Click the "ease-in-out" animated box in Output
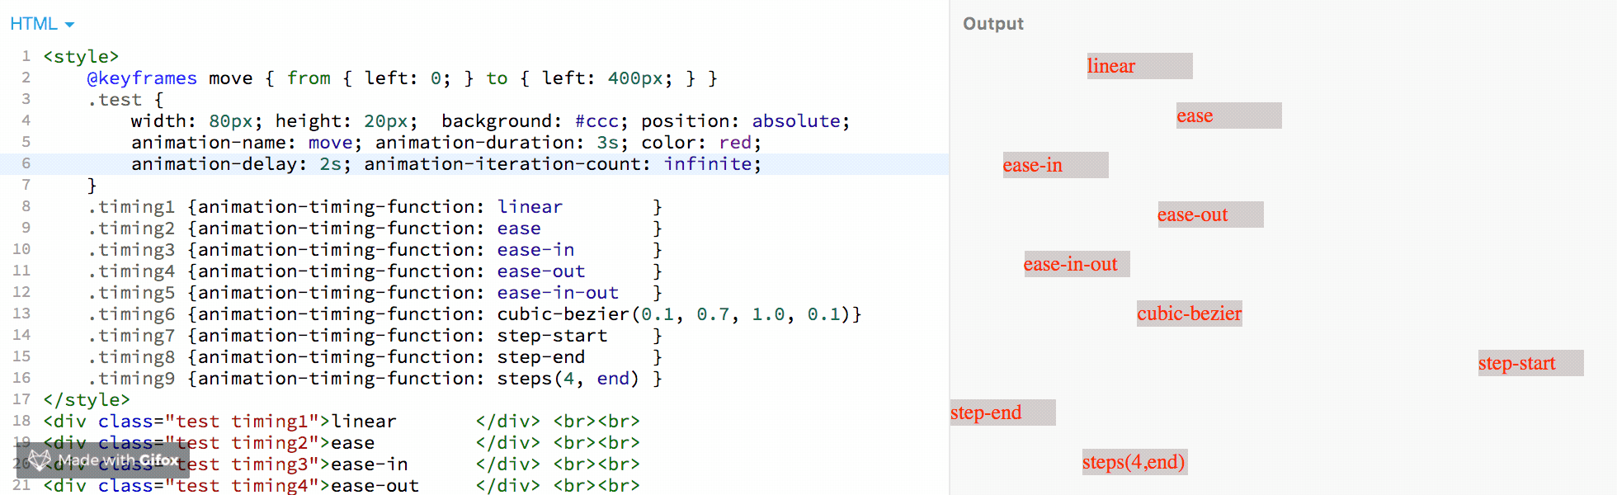1617x495 pixels. pos(1076,264)
